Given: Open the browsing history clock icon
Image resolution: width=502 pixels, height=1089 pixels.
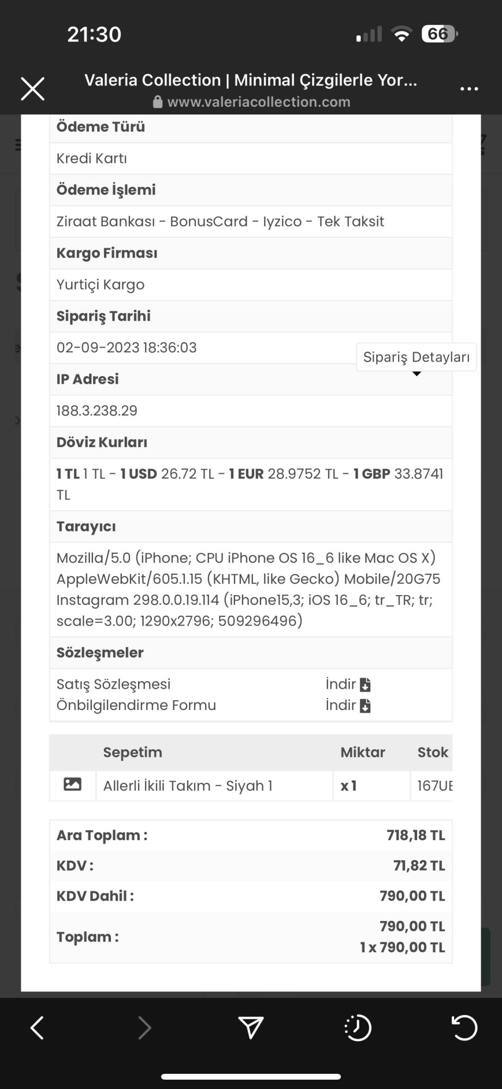Looking at the screenshot, I should pos(358,1028).
